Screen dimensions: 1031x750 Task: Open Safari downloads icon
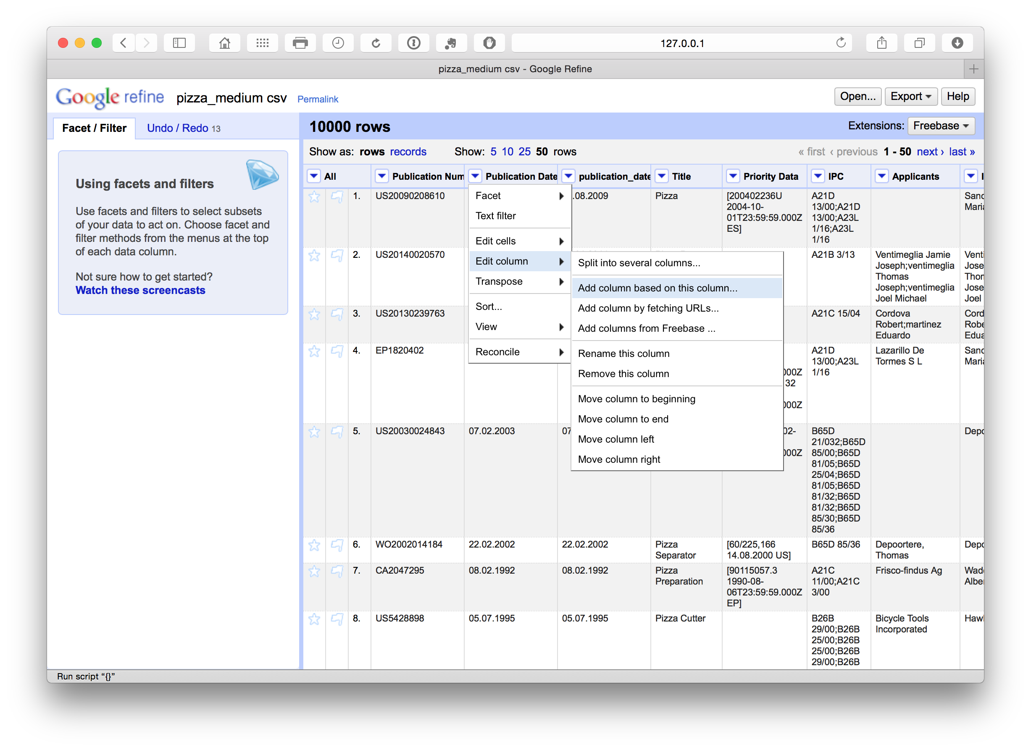(957, 43)
